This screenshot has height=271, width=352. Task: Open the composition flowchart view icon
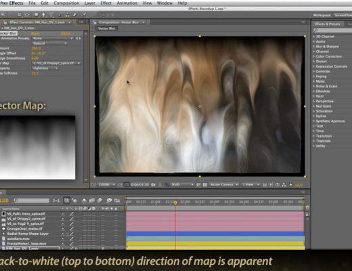284,185
